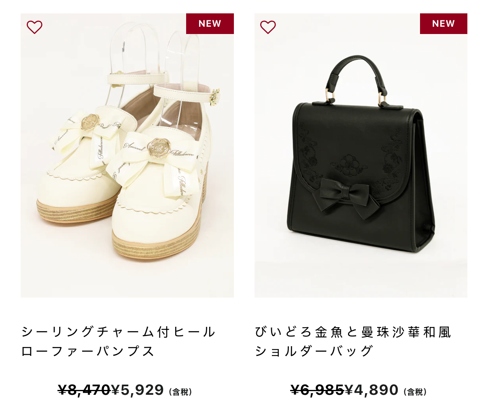
Task: Click the (含税) label under the shoes
Action: coord(180,392)
